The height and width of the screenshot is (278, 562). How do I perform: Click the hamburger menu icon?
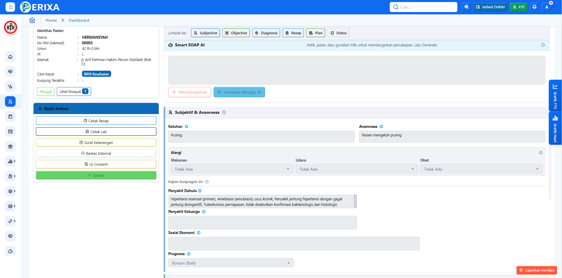(10, 7)
